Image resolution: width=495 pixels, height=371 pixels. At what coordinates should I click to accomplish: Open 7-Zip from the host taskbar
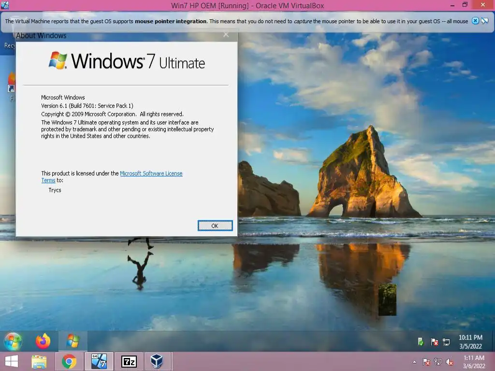(129, 361)
